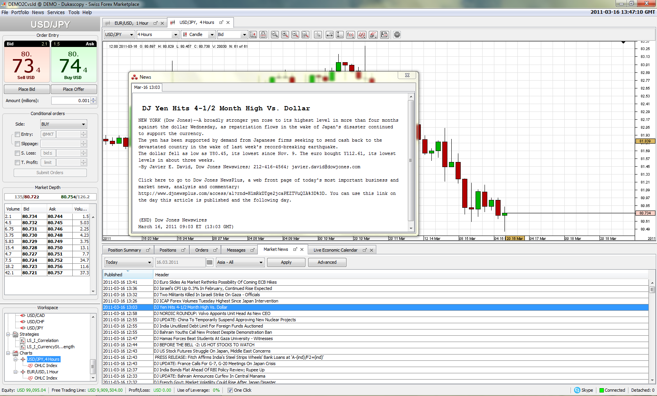Screen dimensions: 657x396
Task: Open the 'DJ Euro Slides As Market Rethinks' news row
Action: tap(375, 282)
